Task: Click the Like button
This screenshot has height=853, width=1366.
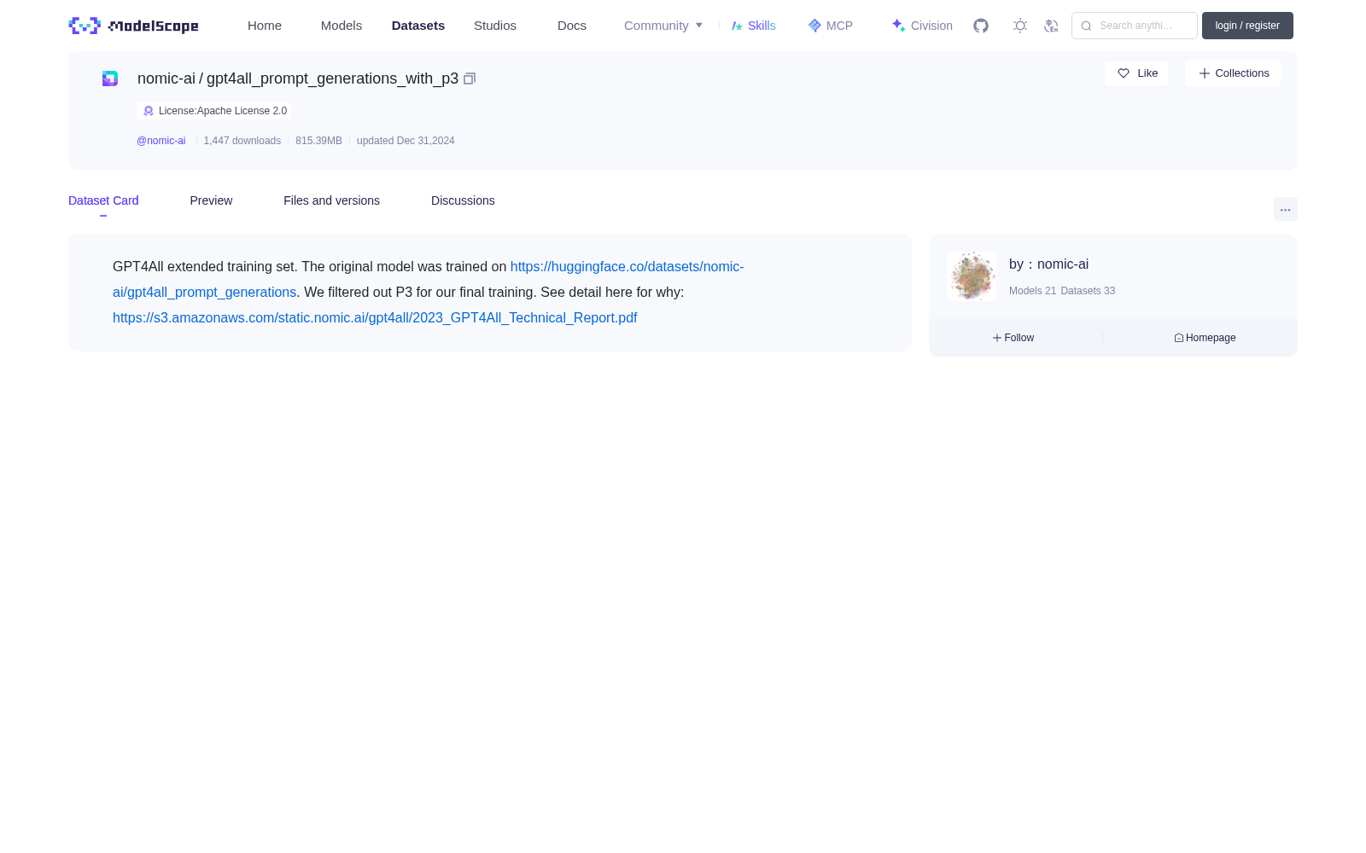Action: [x=1136, y=73]
